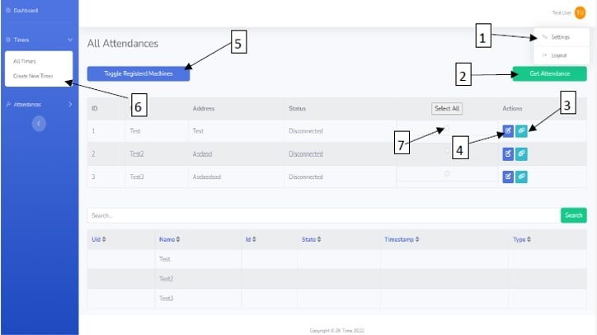Click the link icon for machine Test
Viewport: 597px width, 335px height.
click(x=521, y=130)
